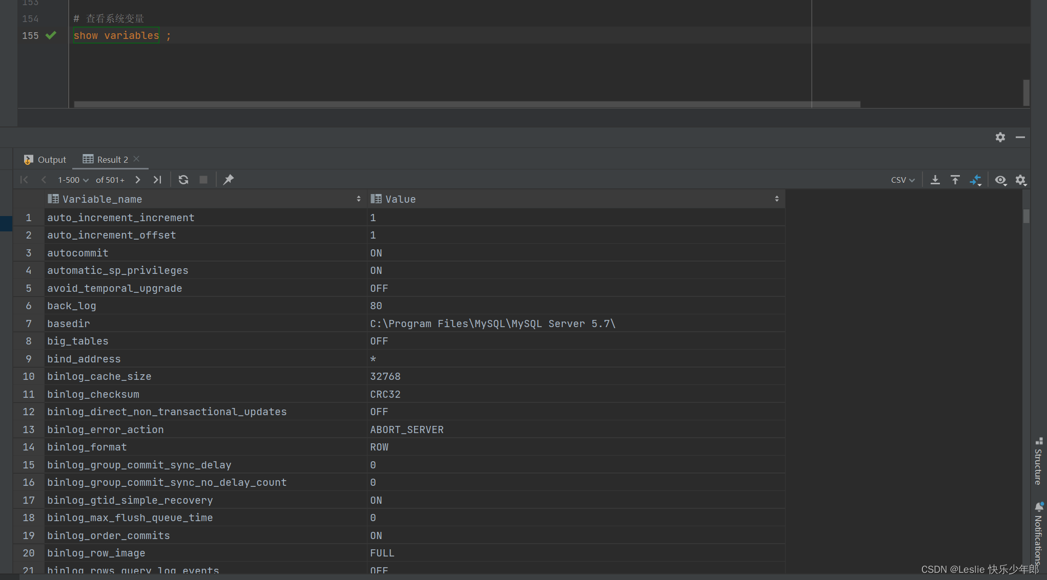Go to the last page of results
The width and height of the screenshot is (1047, 580).
(x=157, y=180)
